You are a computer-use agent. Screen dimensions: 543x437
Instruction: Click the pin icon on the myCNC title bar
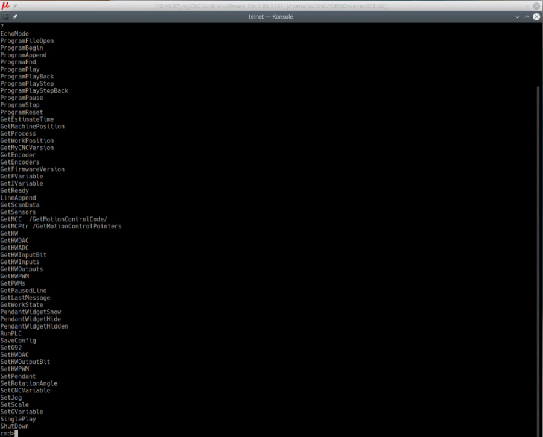(x=15, y=5)
